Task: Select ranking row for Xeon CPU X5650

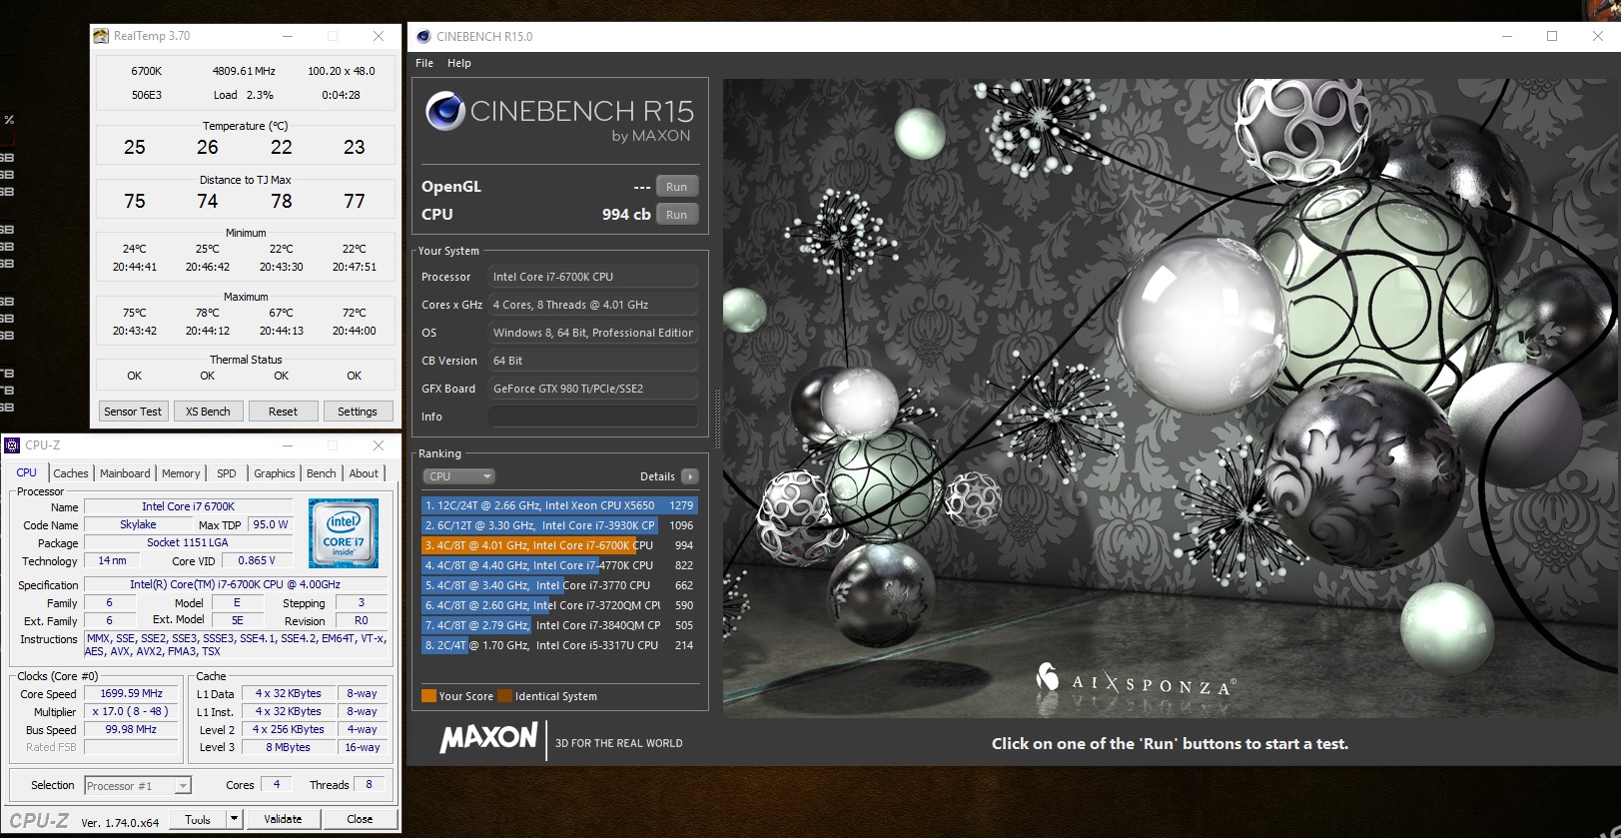Action: tap(559, 505)
